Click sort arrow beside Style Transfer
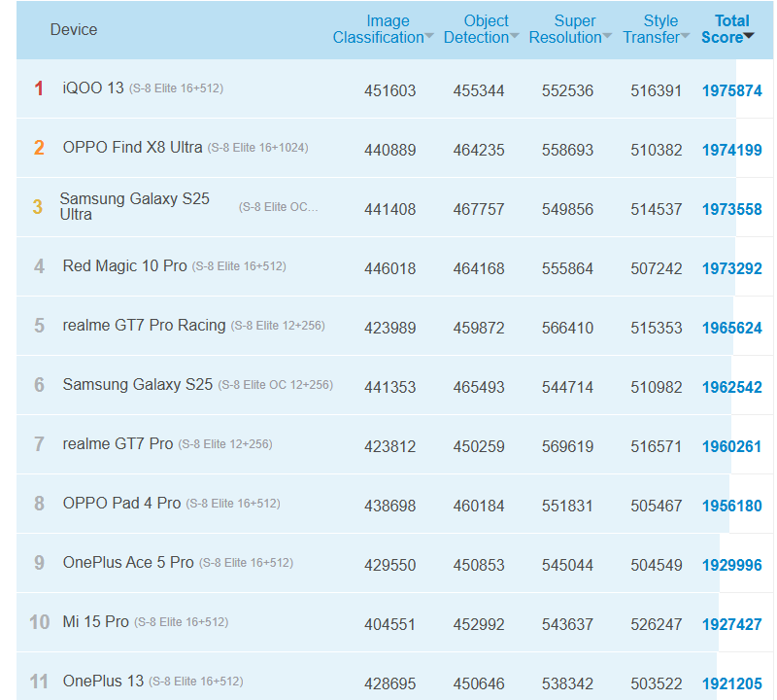The height and width of the screenshot is (700, 777). 685,36
